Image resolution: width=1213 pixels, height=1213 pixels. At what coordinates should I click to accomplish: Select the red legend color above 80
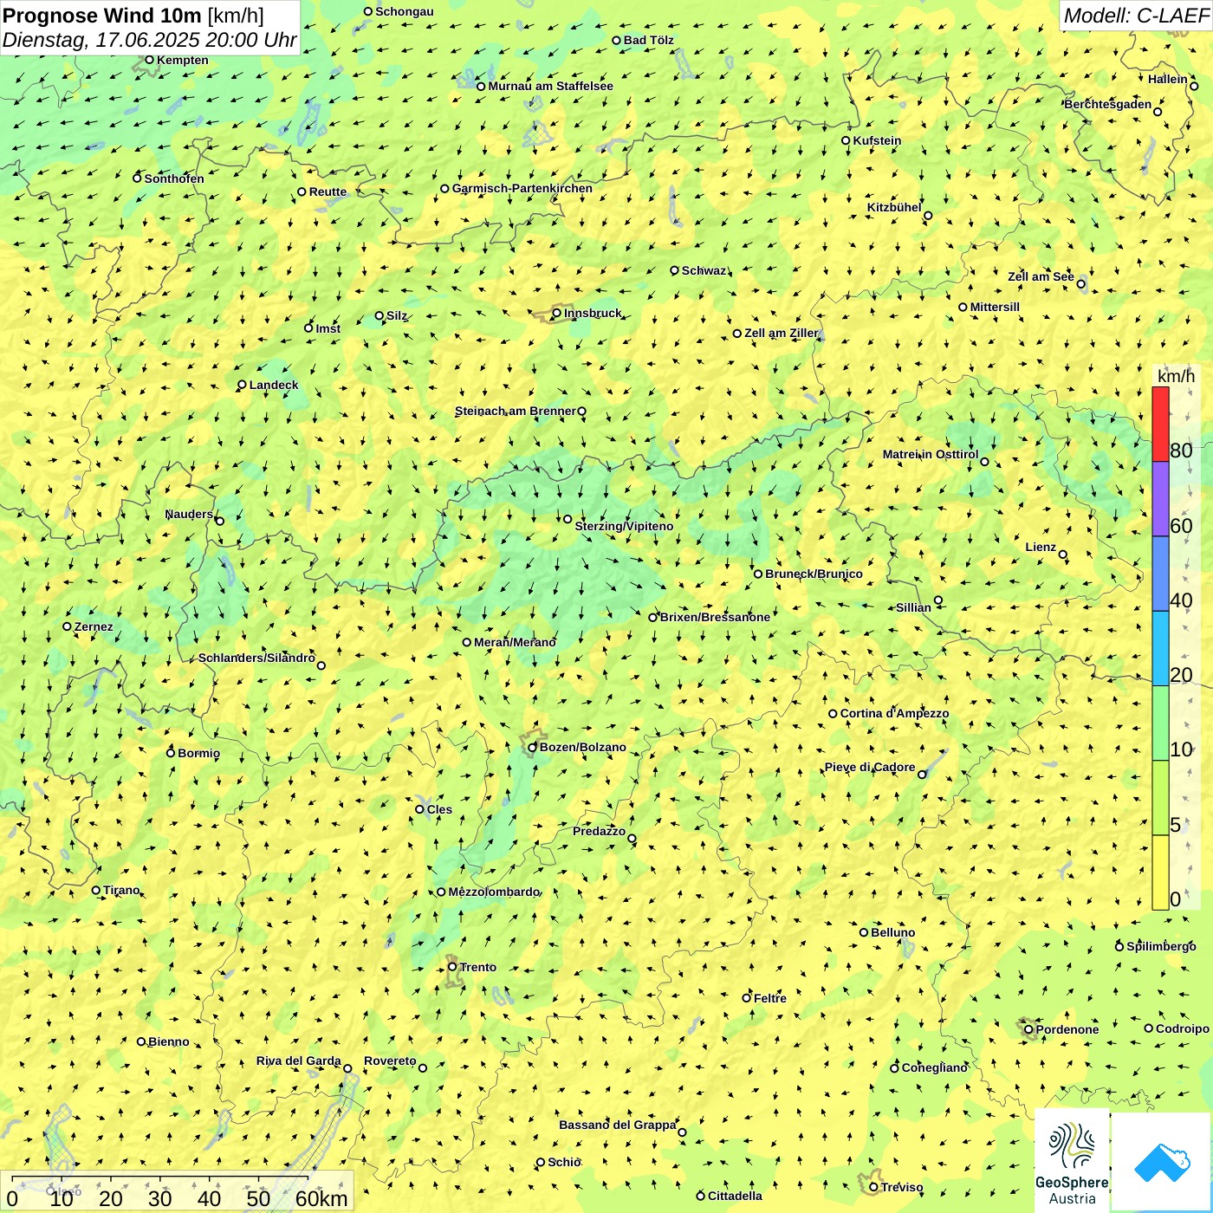coord(1160,424)
